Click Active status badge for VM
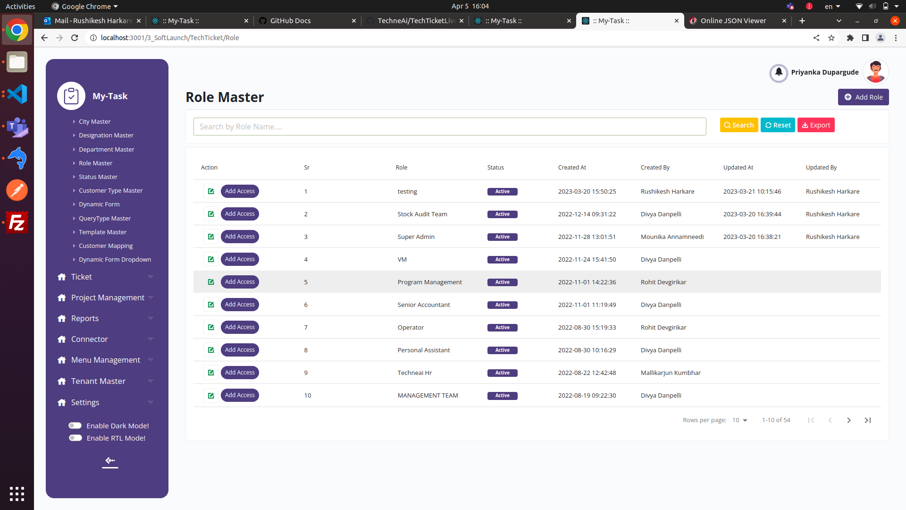The width and height of the screenshot is (906, 510). [x=502, y=259]
